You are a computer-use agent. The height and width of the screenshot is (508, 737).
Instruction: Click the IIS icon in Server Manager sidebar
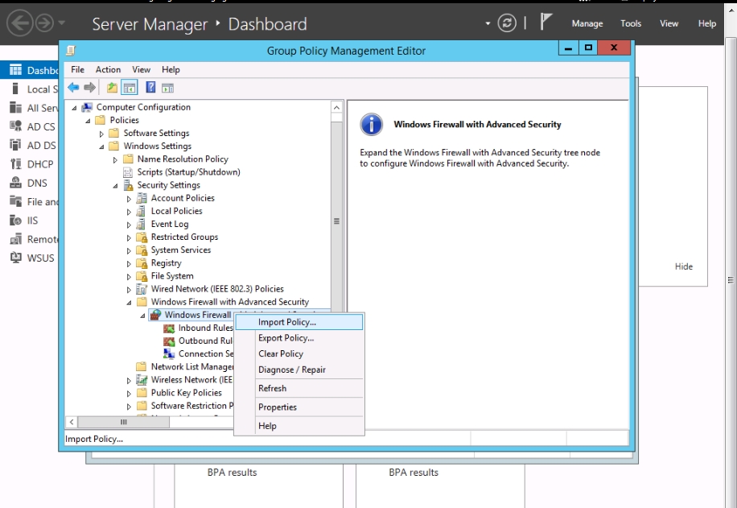point(16,220)
